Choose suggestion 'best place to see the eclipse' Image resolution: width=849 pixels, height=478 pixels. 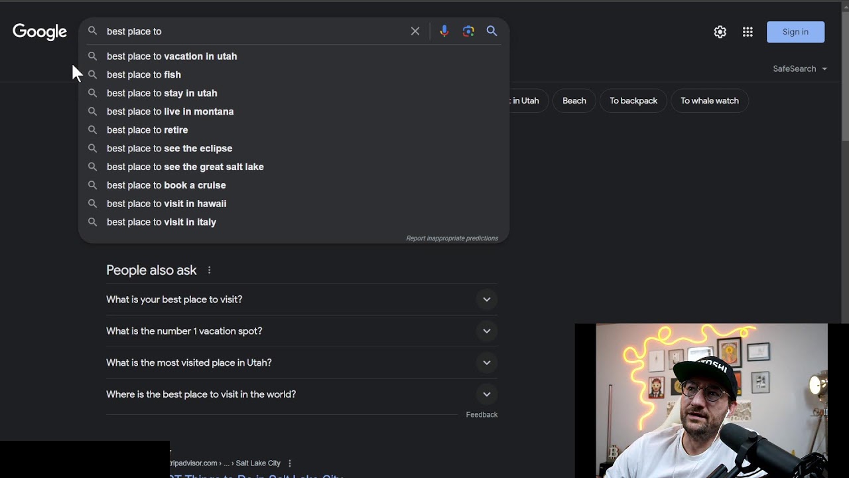click(x=169, y=149)
